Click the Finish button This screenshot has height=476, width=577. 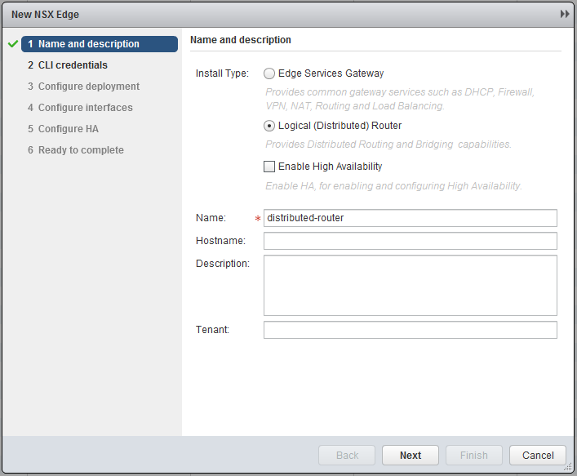(x=473, y=456)
